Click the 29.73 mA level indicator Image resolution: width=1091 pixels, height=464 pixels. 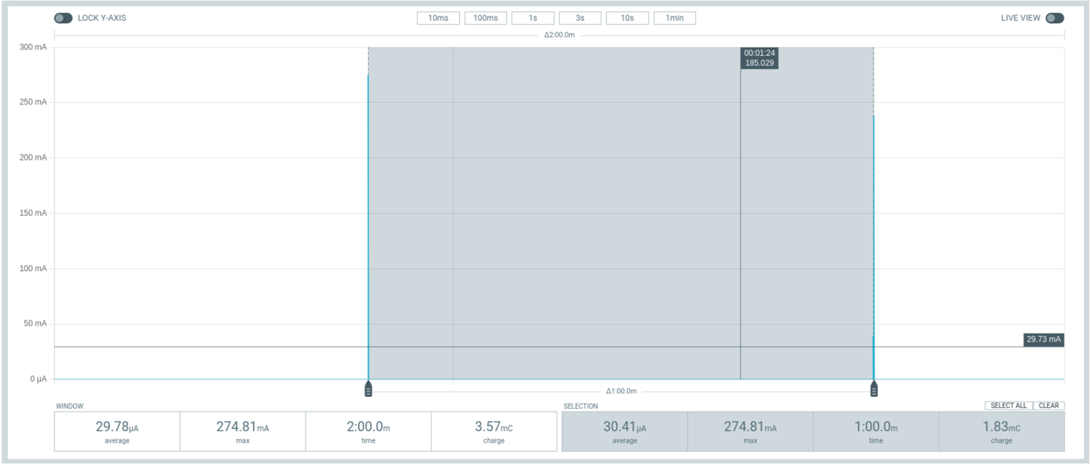click(x=1044, y=340)
